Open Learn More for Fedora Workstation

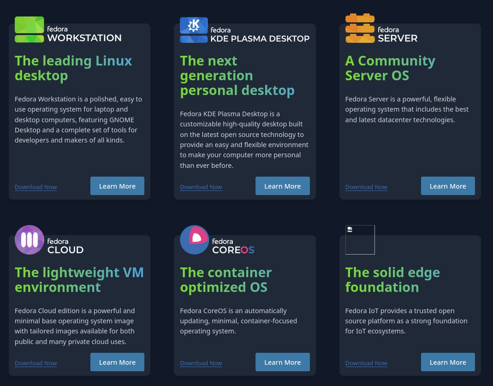click(117, 186)
